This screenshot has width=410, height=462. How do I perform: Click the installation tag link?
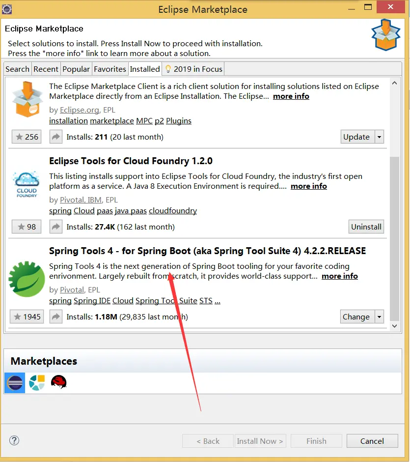point(68,121)
